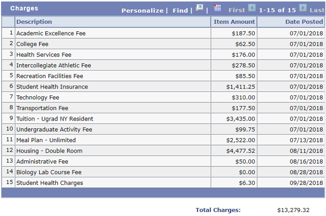Click the Tuition - Ugrad NY Resident entry
326x216 pixels.
pos(55,119)
